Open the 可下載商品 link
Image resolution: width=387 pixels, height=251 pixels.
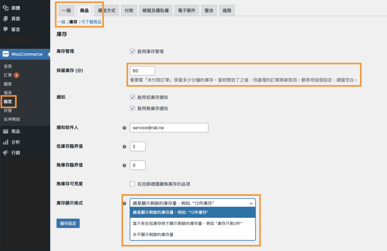[x=92, y=22]
